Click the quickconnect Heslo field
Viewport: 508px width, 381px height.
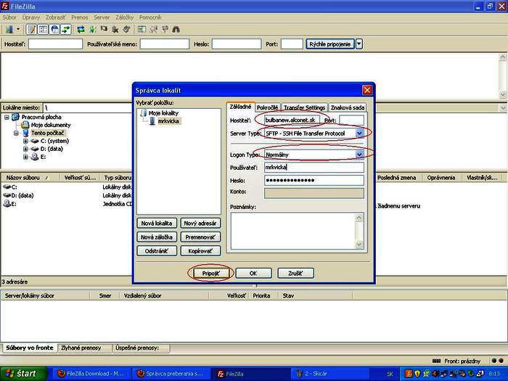click(x=237, y=44)
